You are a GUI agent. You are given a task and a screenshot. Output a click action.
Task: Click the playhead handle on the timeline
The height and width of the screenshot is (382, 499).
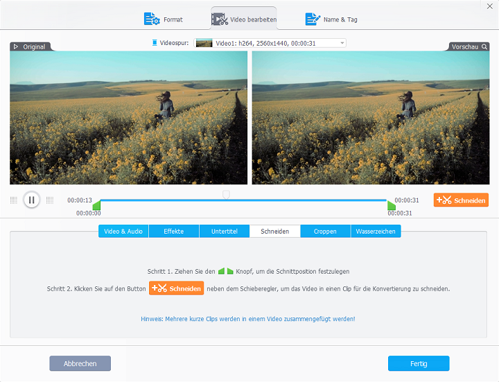coord(226,195)
